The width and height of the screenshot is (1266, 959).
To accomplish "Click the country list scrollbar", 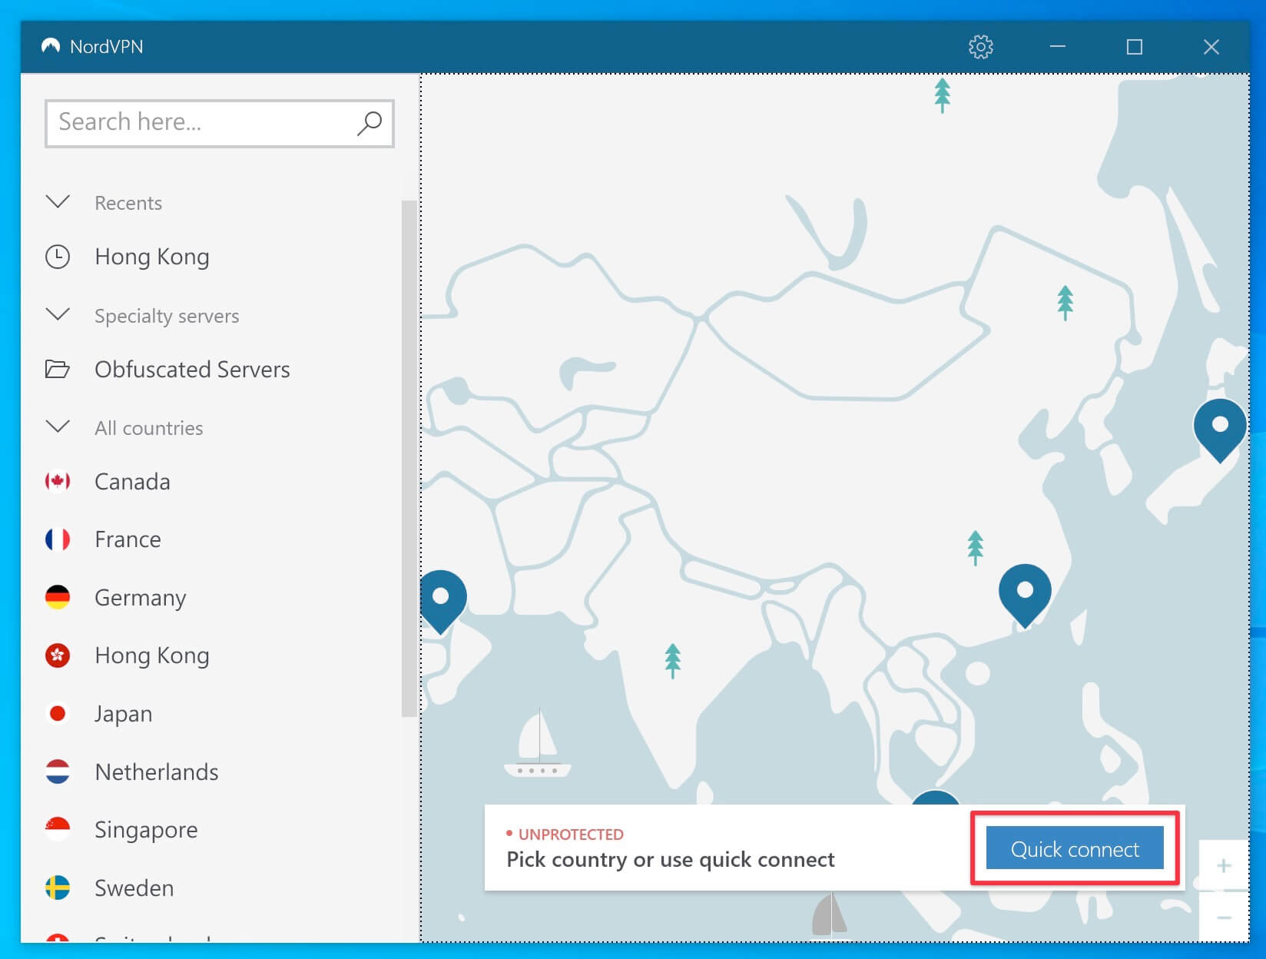I will 409,459.
